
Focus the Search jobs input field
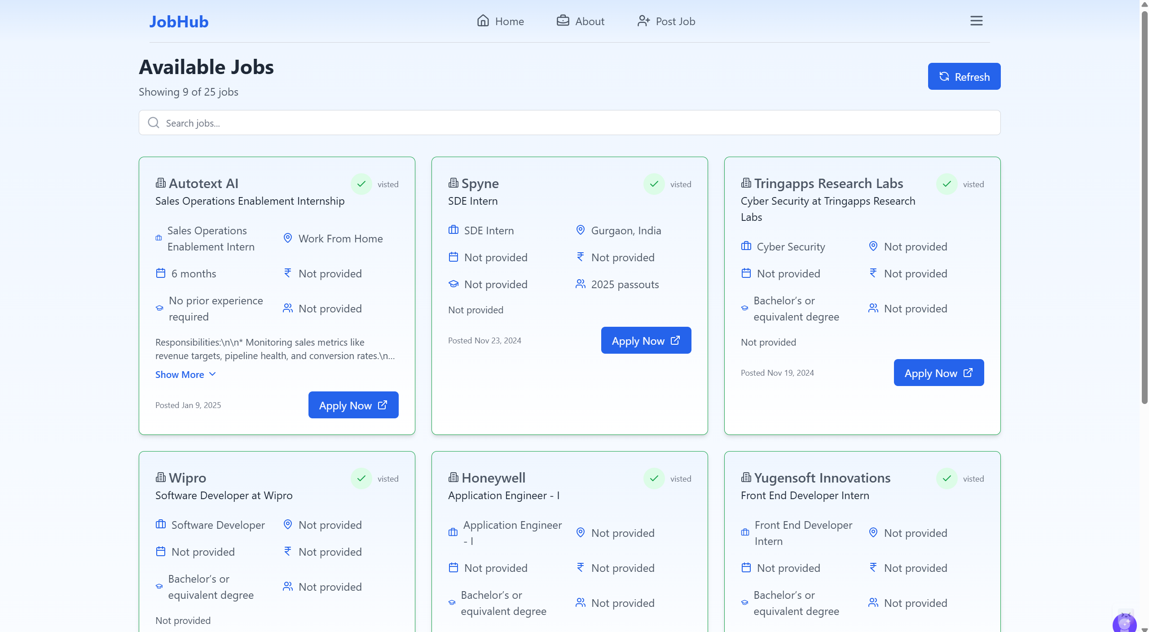pyautogui.click(x=569, y=123)
